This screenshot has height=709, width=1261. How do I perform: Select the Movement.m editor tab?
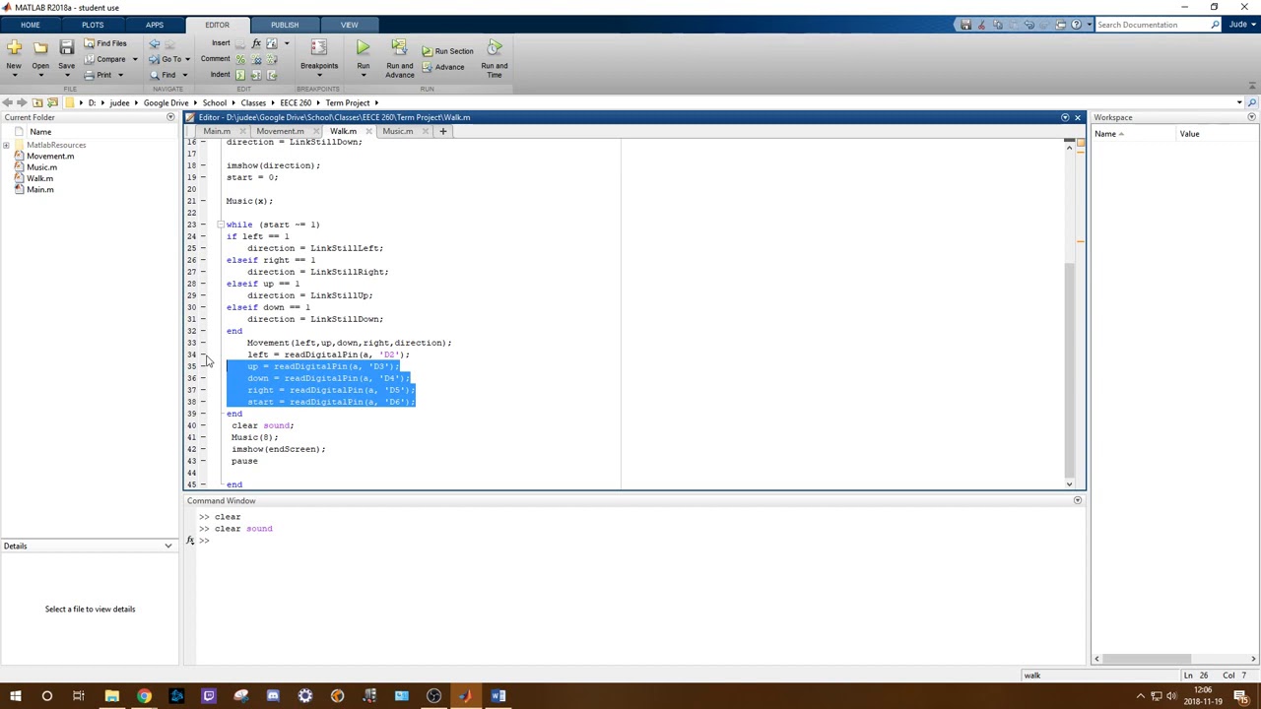tap(280, 131)
